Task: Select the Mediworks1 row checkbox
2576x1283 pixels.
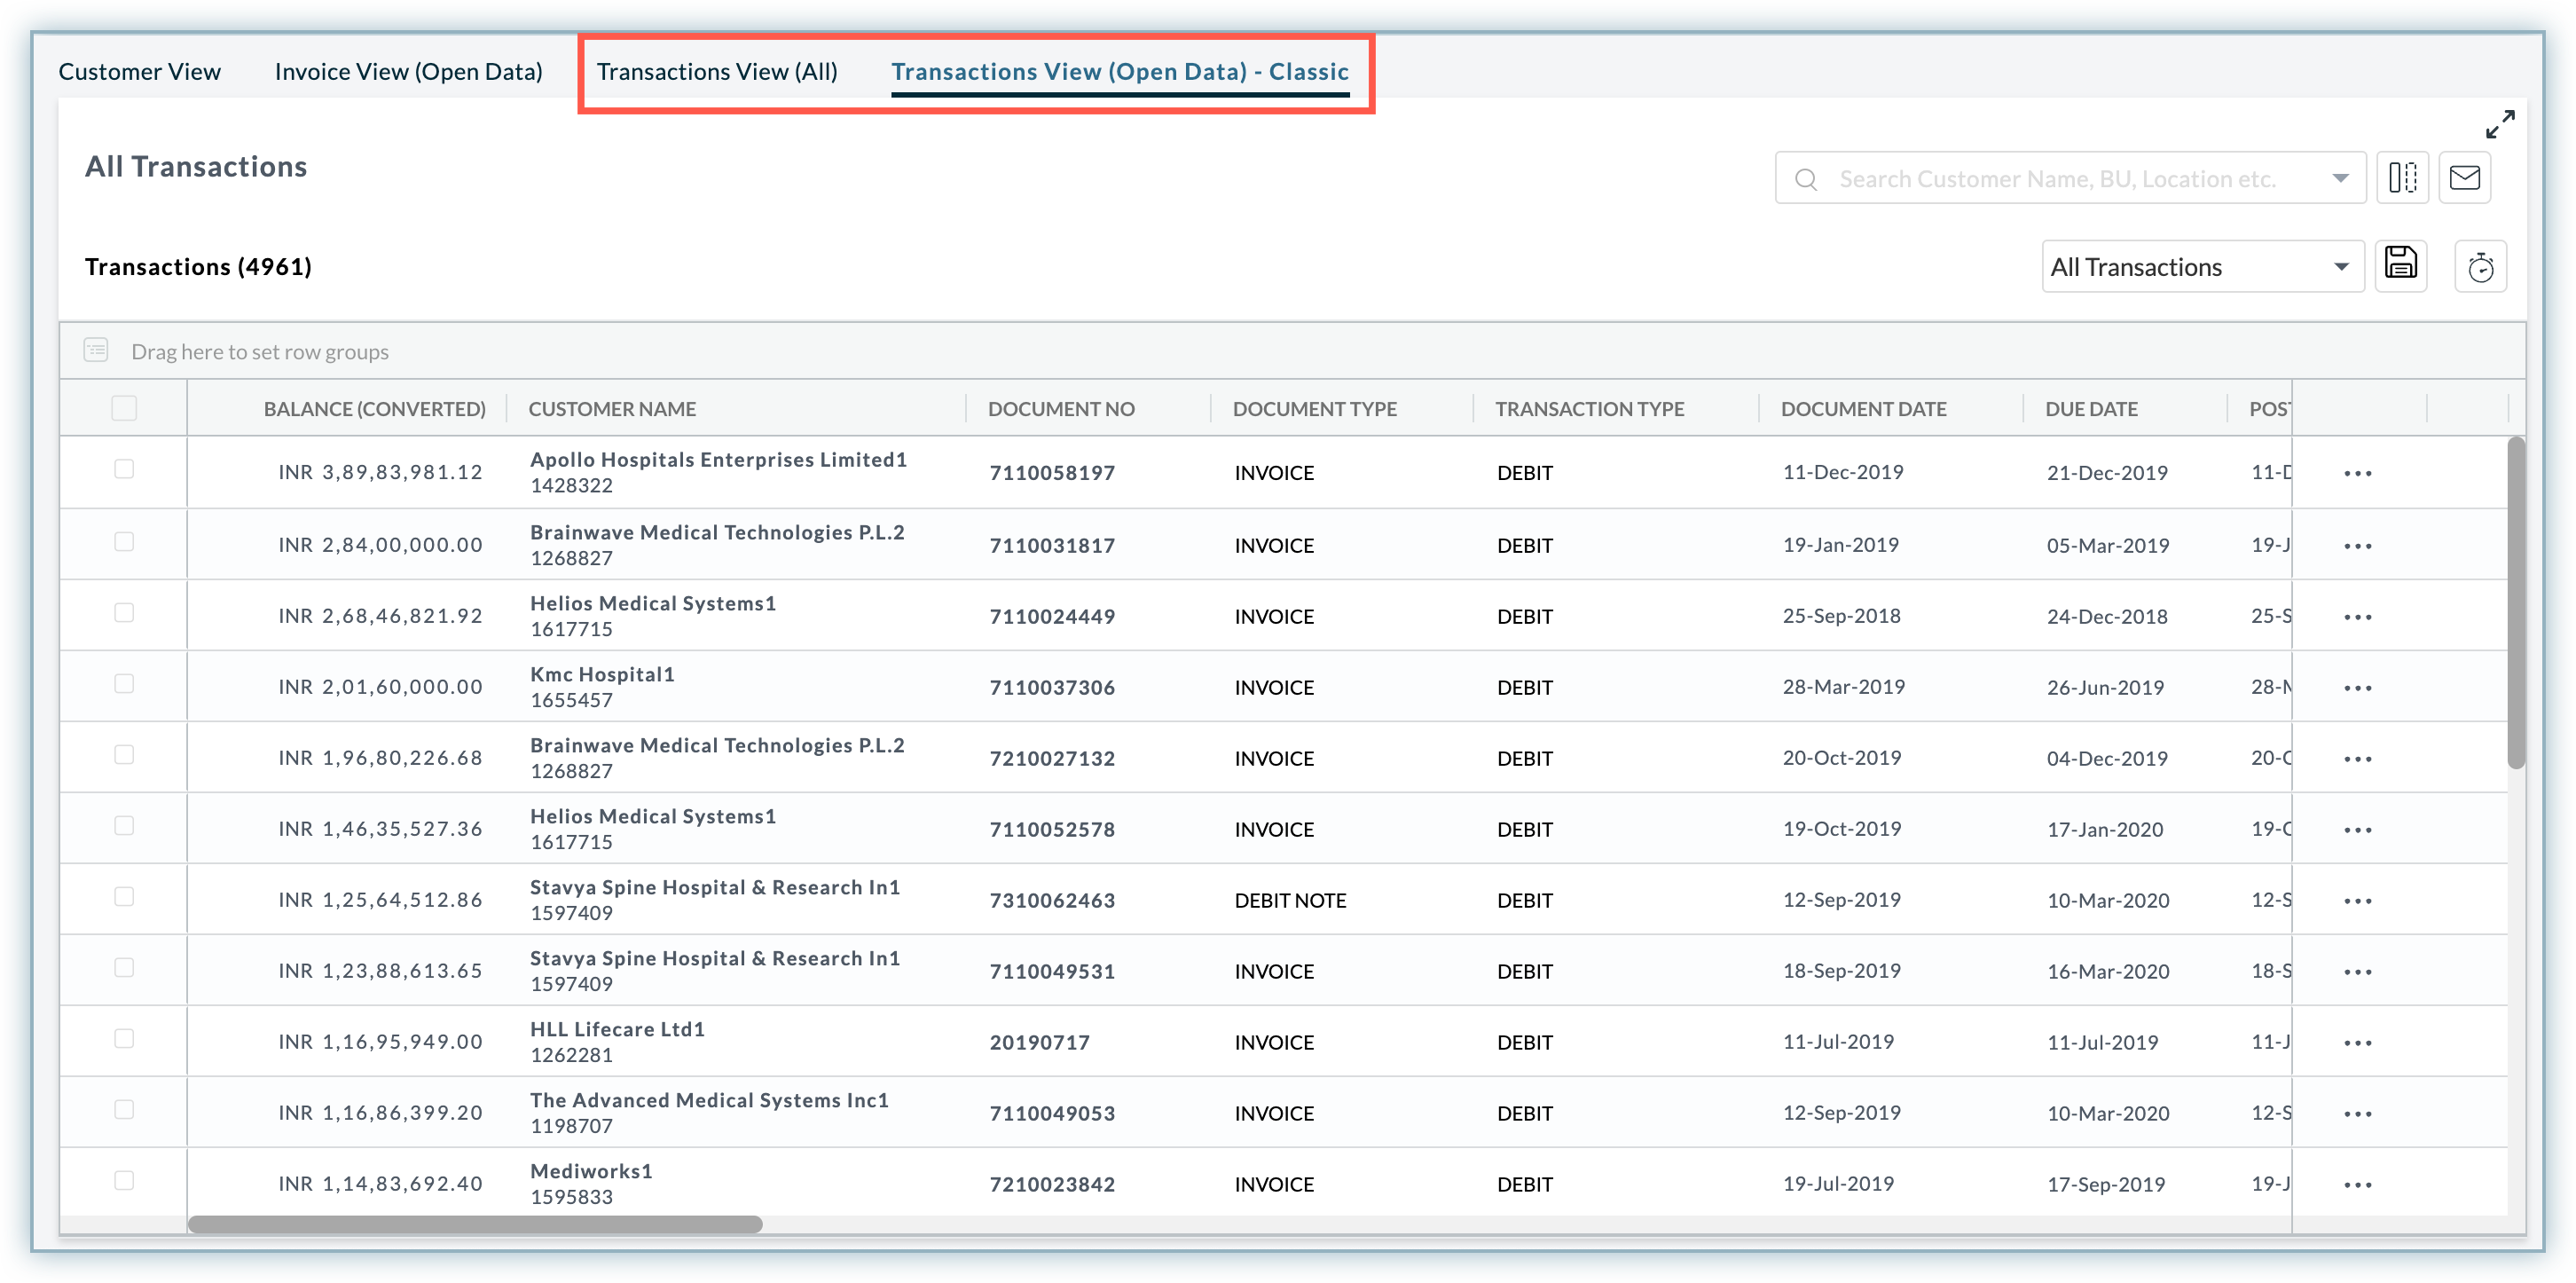Action: coord(124,1181)
